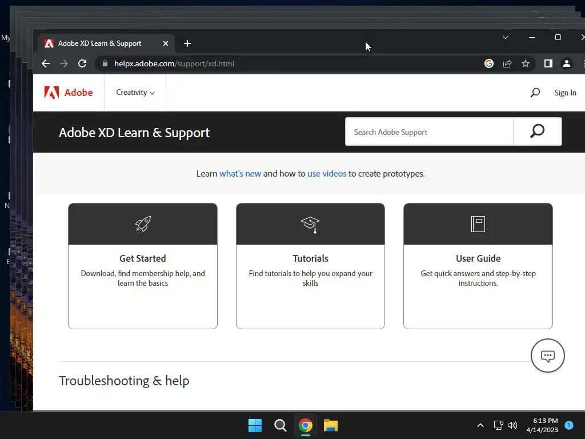Open network settings tray icon
Image resolution: width=585 pixels, height=439 pixels.
click(x=498, y=425)
